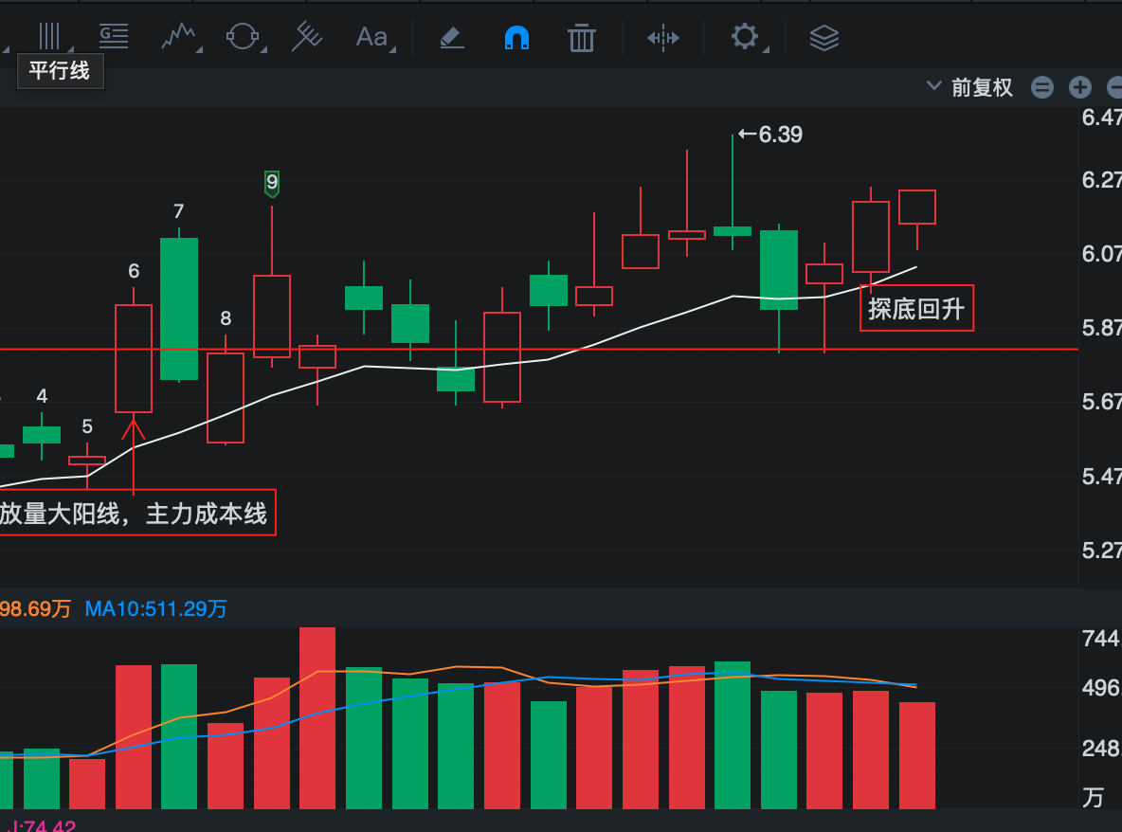The width and height of the screenshot is (1122, 832).
Task: Click the 探底回升 annotation box
Action: tap(916, 308)
